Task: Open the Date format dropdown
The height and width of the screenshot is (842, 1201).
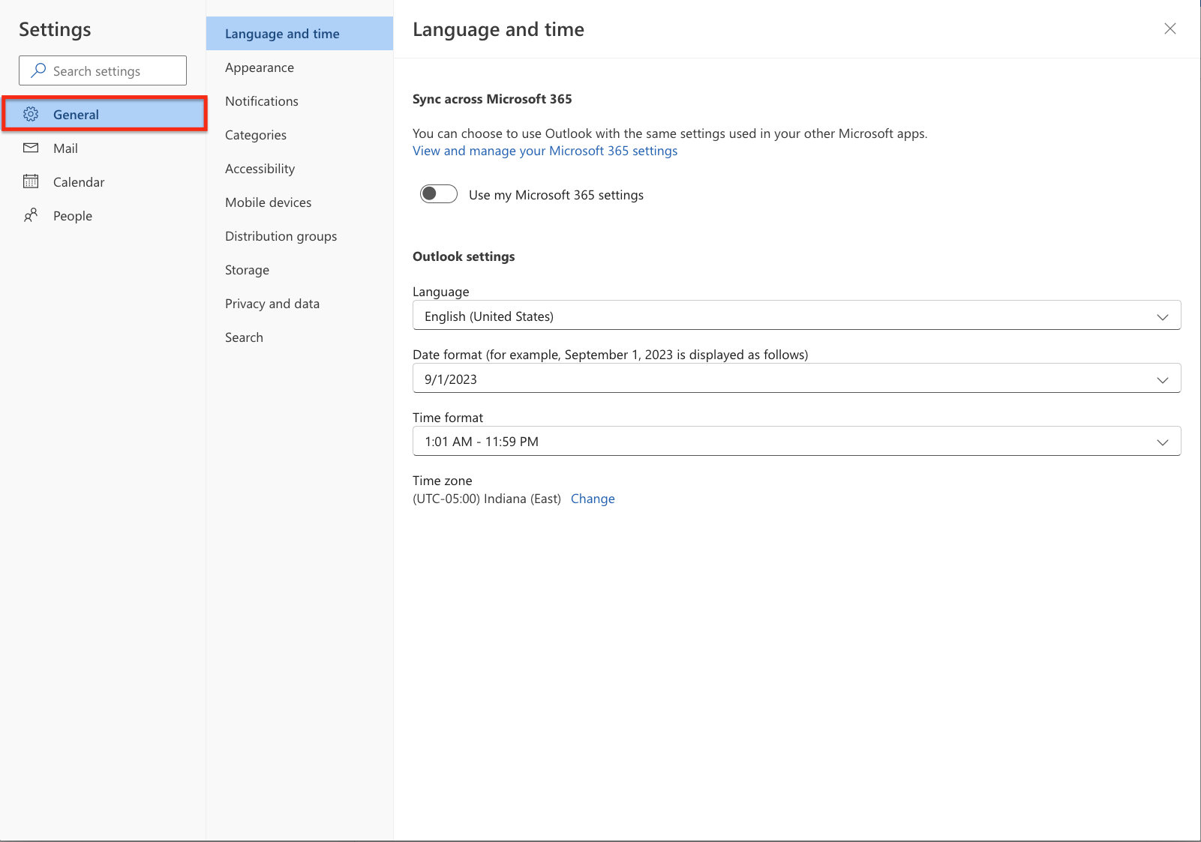Action: (797, 379)
